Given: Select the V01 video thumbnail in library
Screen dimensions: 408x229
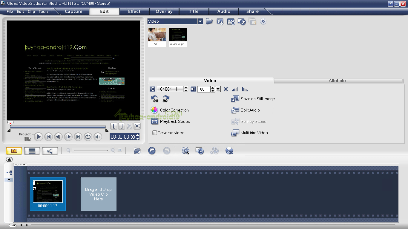Looking at the screenshot, I should (157, 37).
